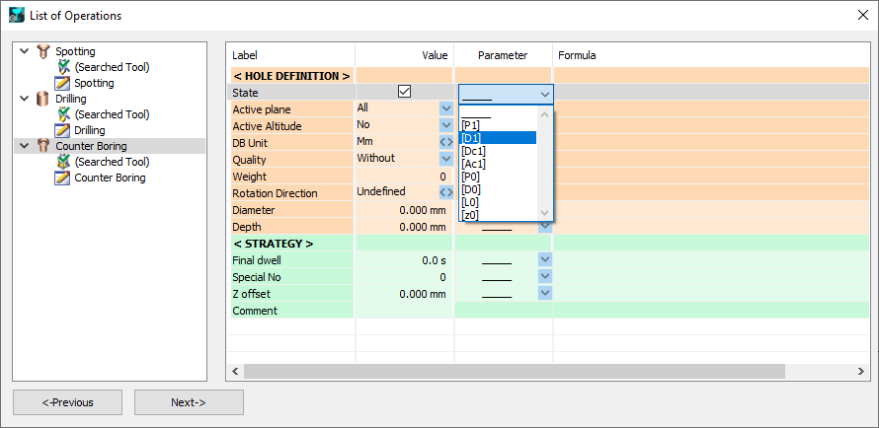Collapse the Spotting tree node

pyautogui.click(x=24, y=51)
